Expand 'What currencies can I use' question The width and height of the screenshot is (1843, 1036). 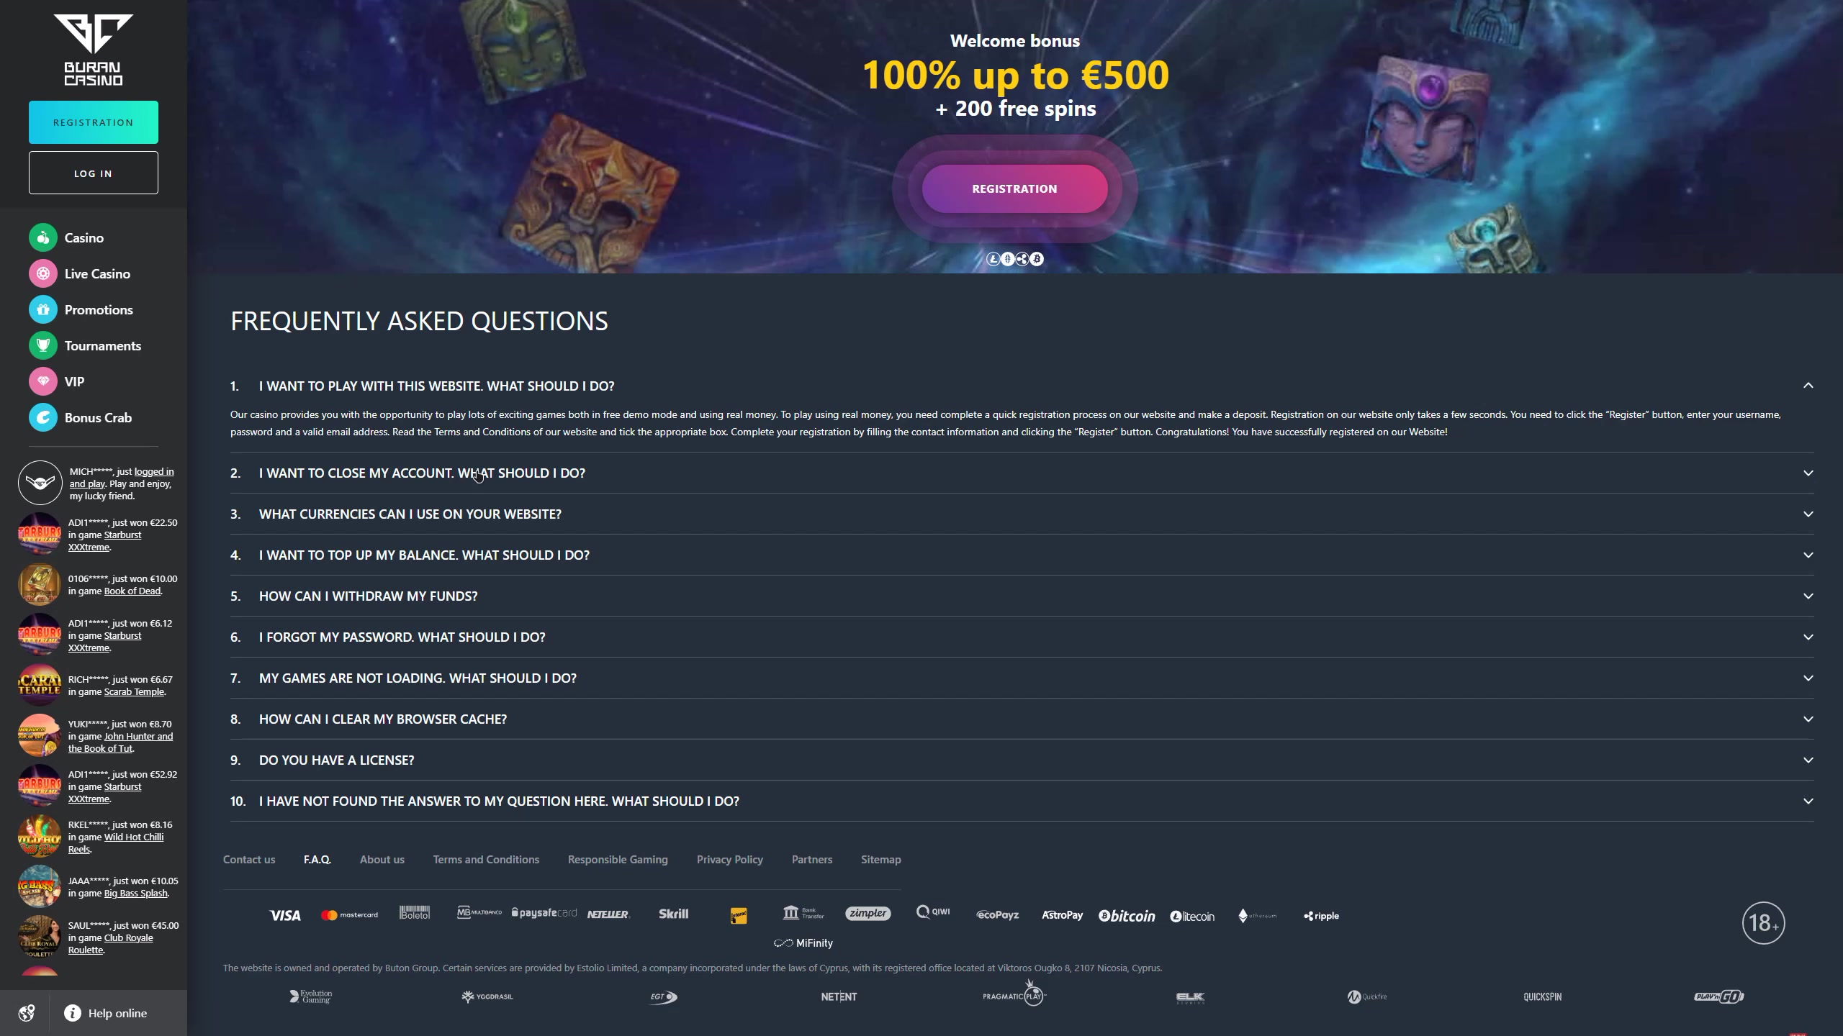click(1808, 514)
